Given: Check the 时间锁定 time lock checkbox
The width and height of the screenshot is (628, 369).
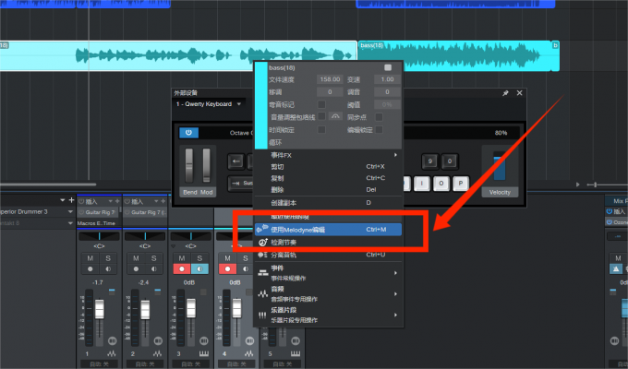Looking at the screenshot, I should pyautogui.click(x=321, y=130).
